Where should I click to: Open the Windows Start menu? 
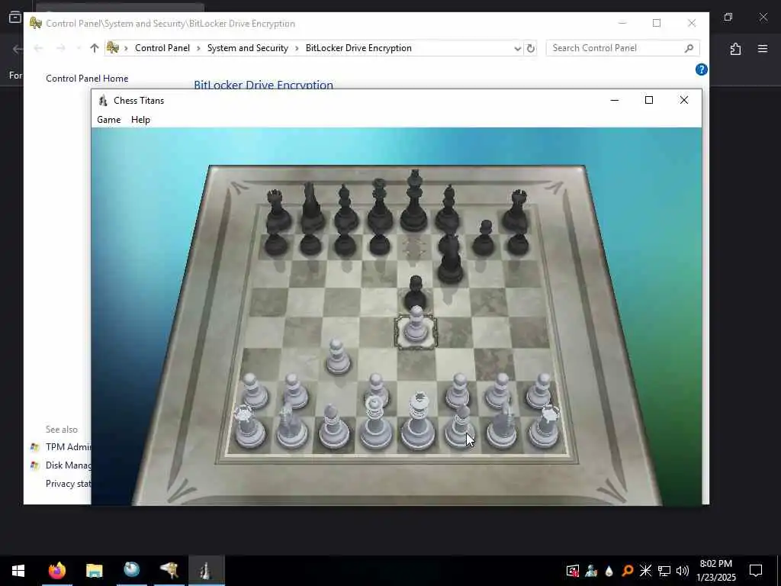pyautogui.click(x=18, y=571)
